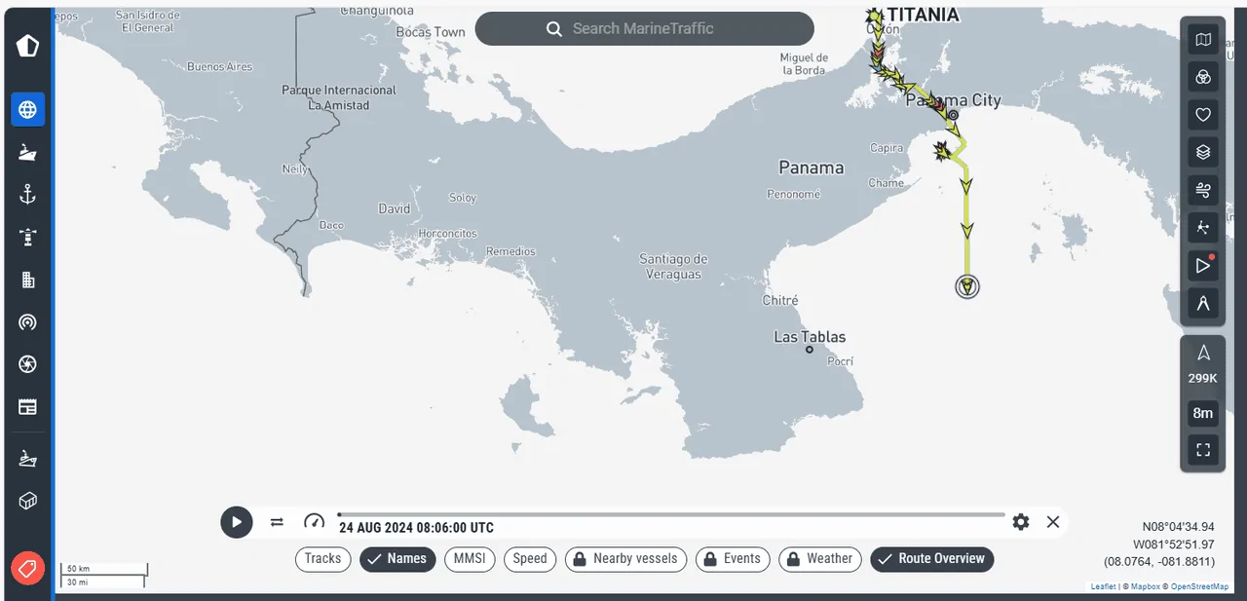The height and width of the screenshot is (601, 1247).
Task: Disable the Route Overview toggle
Action: click(932, 559)
